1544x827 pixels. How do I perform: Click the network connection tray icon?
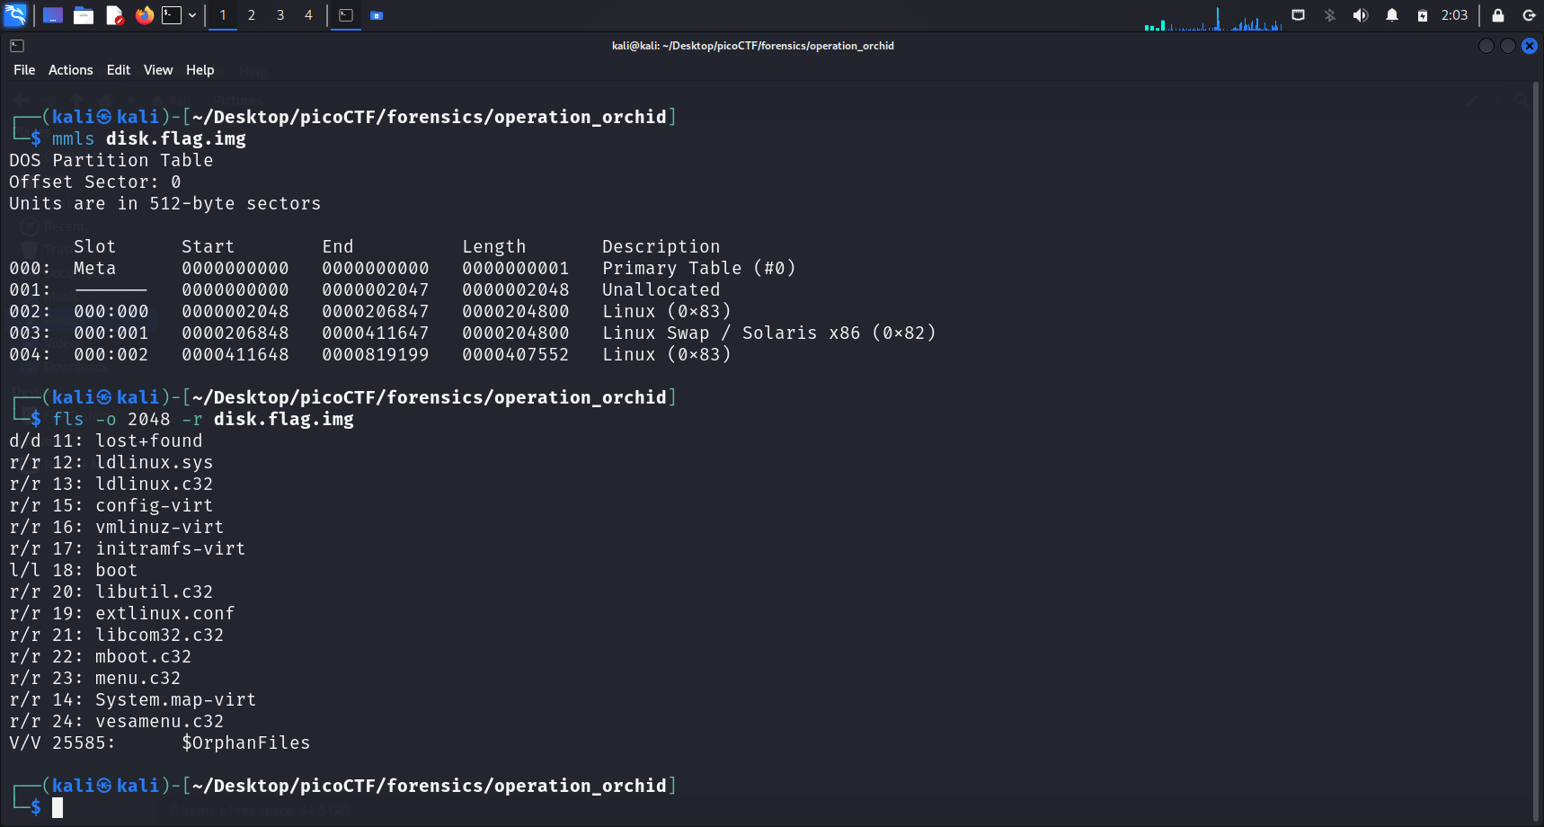point(1298,15)
